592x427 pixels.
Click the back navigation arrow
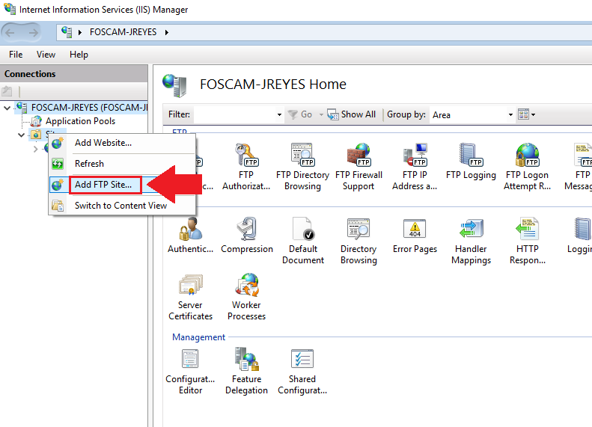click(10, 33)
